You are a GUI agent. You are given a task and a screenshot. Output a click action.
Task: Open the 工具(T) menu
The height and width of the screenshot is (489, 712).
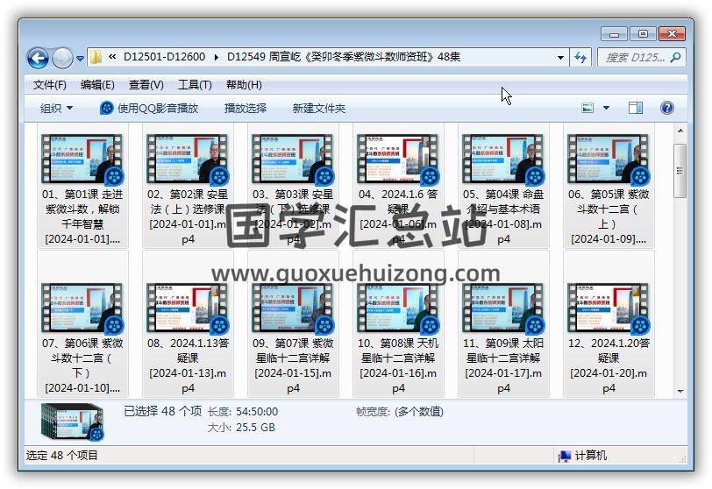[195, 85]
